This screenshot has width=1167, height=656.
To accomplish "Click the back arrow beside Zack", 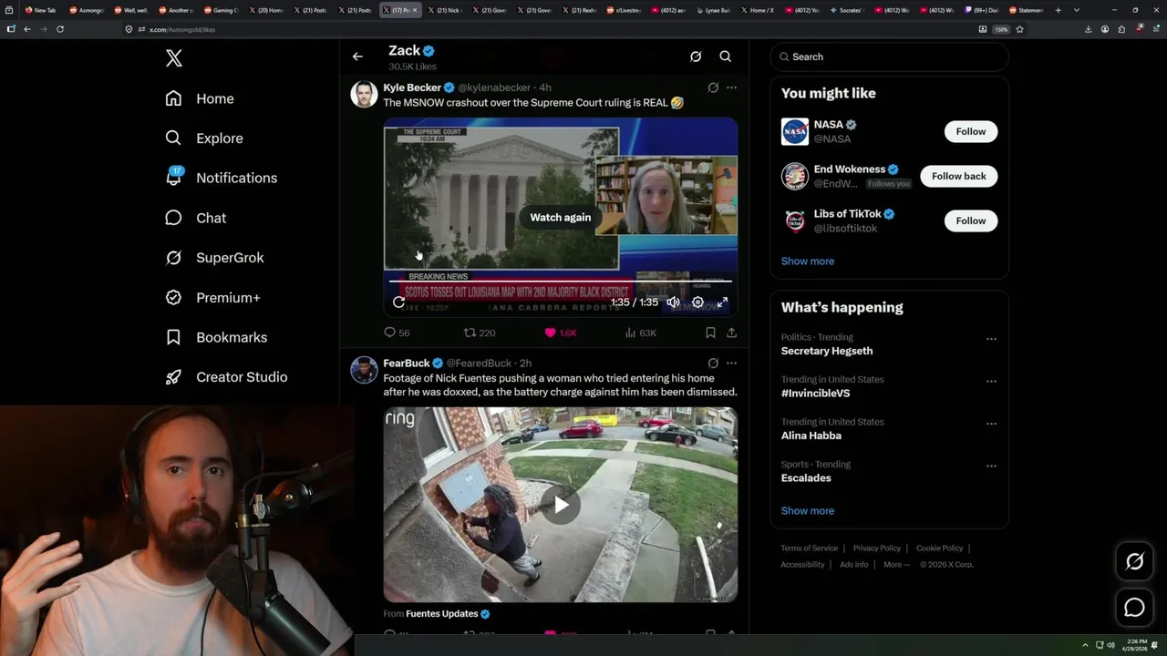I will tap(357, 56).
